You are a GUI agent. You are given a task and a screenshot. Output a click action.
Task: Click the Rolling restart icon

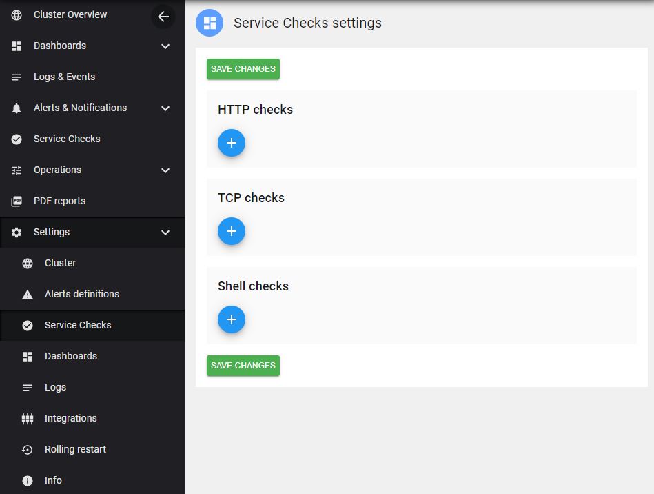tap(28, 450)
